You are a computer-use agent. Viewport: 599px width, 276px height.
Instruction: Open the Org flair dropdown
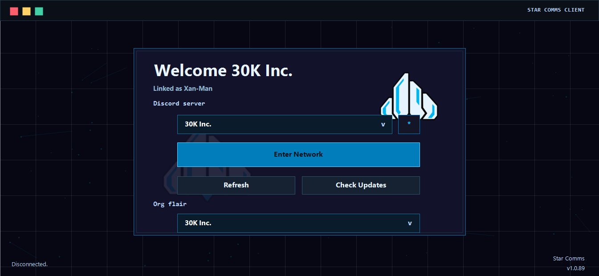(298, 223)
